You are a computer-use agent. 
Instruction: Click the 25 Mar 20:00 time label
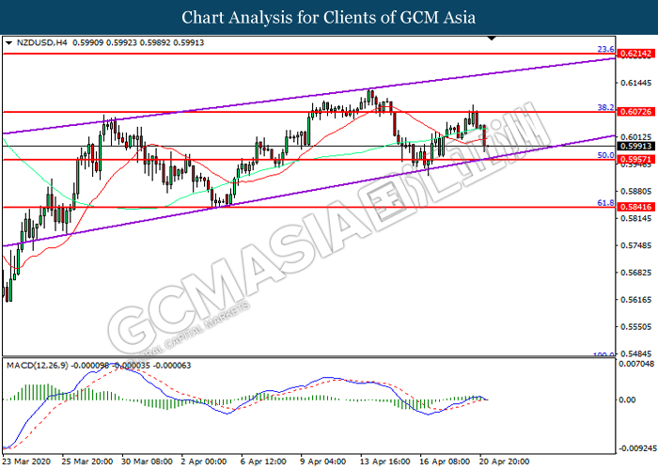[87, 462]
